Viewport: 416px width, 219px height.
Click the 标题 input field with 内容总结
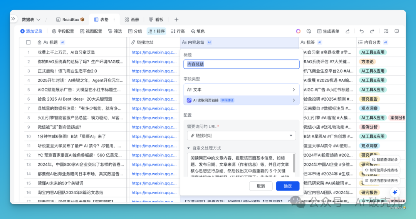(242, 64)
